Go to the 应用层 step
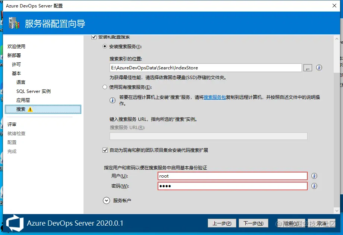343x235 pixels. coord(23,100)
